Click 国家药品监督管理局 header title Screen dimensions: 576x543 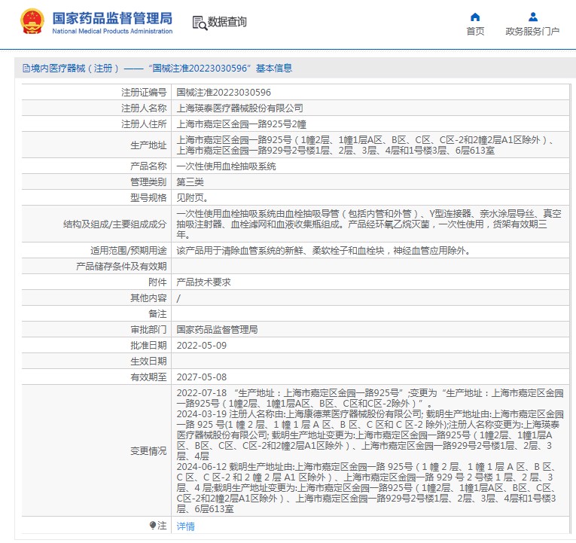pos(112,18)
